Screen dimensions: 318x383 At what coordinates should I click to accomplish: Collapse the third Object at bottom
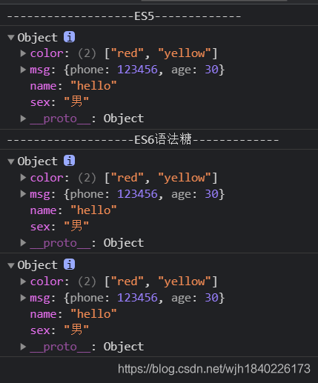(x=11, y=265)
